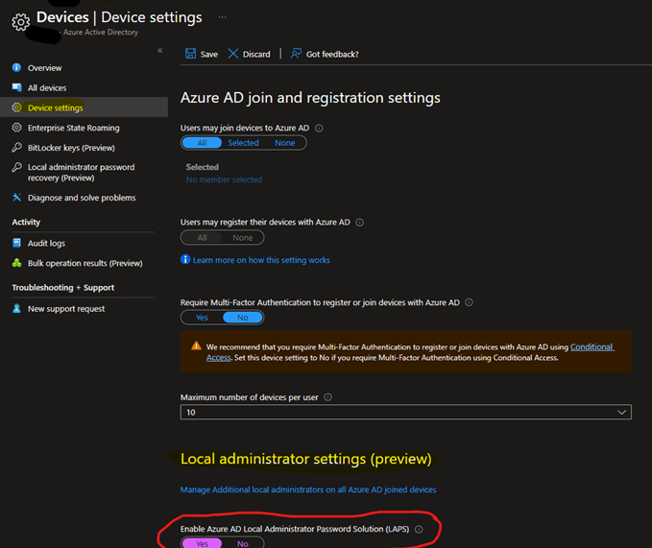Click the Diagnose and solve problems wrench icon

tap(16, 197)
